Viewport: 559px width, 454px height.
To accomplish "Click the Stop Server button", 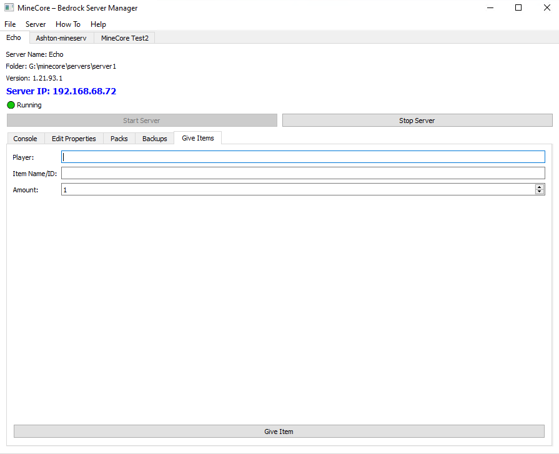I will 417,121.
